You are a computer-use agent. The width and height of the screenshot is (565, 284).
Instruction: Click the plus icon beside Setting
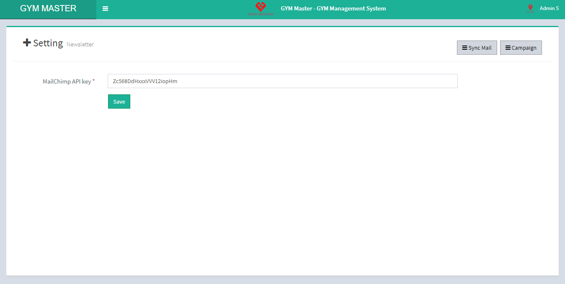click(27, 43)
